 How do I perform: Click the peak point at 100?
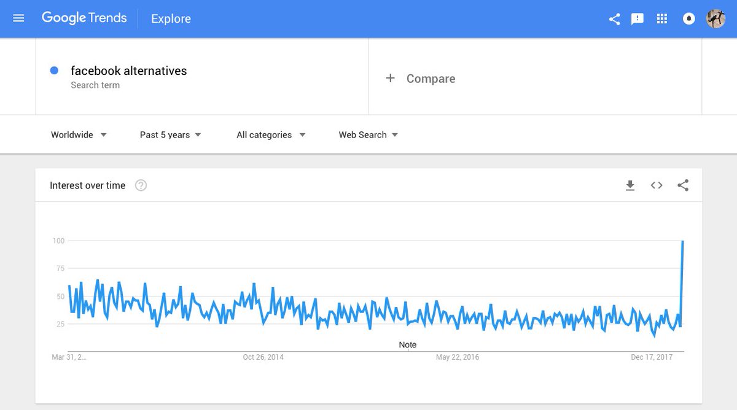point(683,241)
